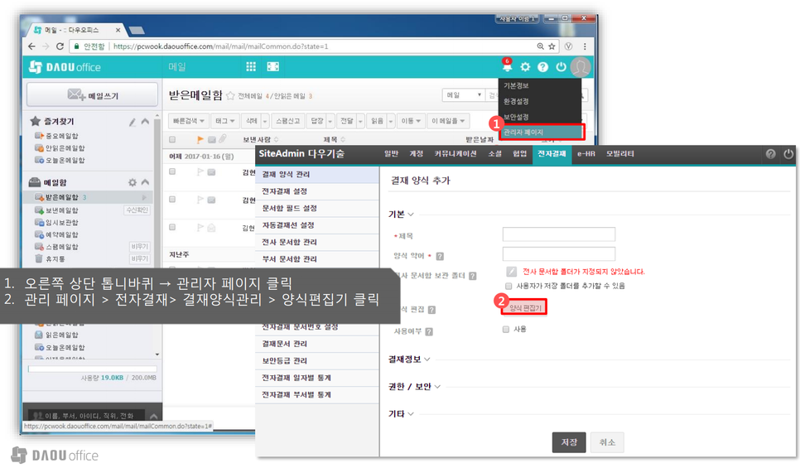Click the logout power icon in mail header
Viewport: 800px width, 468px height.
[x=561, y=67]
